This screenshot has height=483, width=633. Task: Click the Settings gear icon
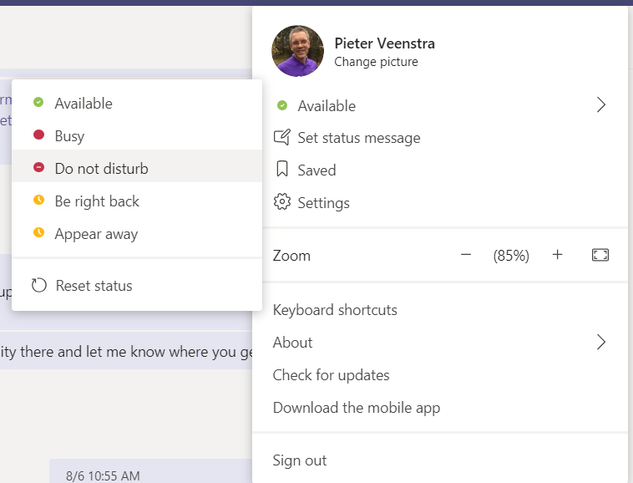pyautogui.click(x=281, y=201)
